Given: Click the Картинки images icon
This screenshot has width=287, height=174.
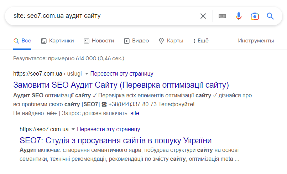Looking at the screenshot, I should tap(44, 41).
